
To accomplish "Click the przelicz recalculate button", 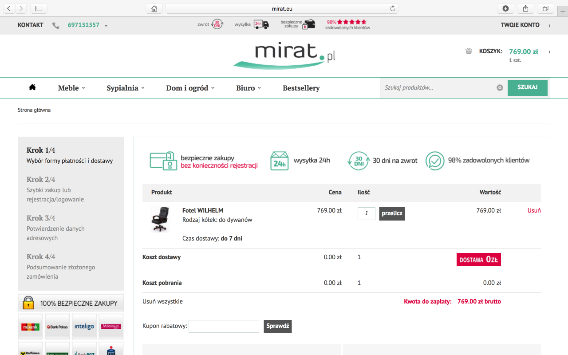I will pyautogui.click(x=392, y=213).
